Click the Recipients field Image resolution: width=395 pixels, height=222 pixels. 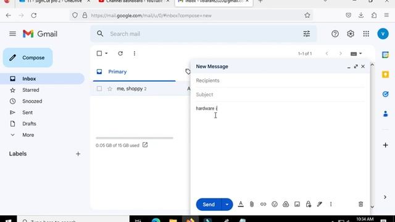(x=280, y=81)
